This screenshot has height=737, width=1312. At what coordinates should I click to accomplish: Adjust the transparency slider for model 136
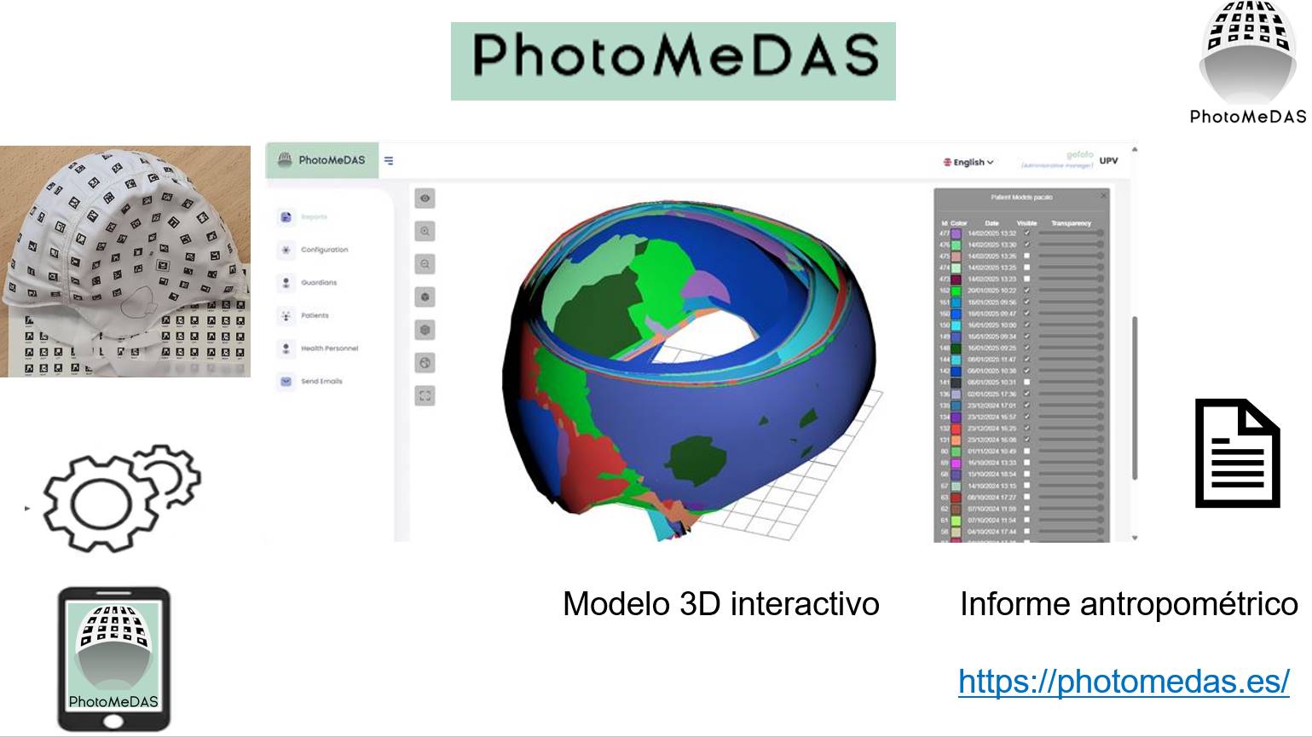(x=1072, y=394)
